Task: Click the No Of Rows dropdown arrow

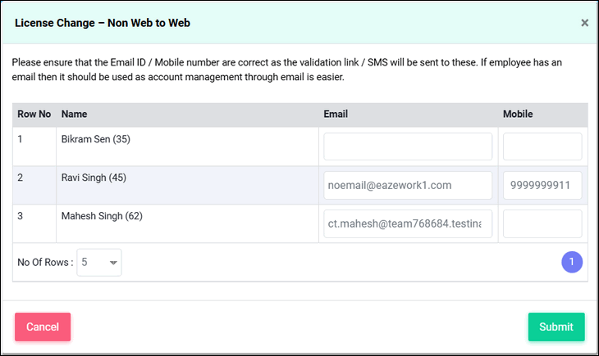Action: click(x=113, y=263)
